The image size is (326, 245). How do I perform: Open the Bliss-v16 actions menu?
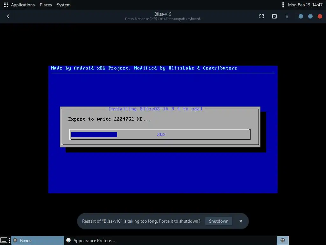coord(287,16)
